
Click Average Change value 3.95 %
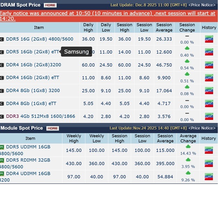point(188,166)
